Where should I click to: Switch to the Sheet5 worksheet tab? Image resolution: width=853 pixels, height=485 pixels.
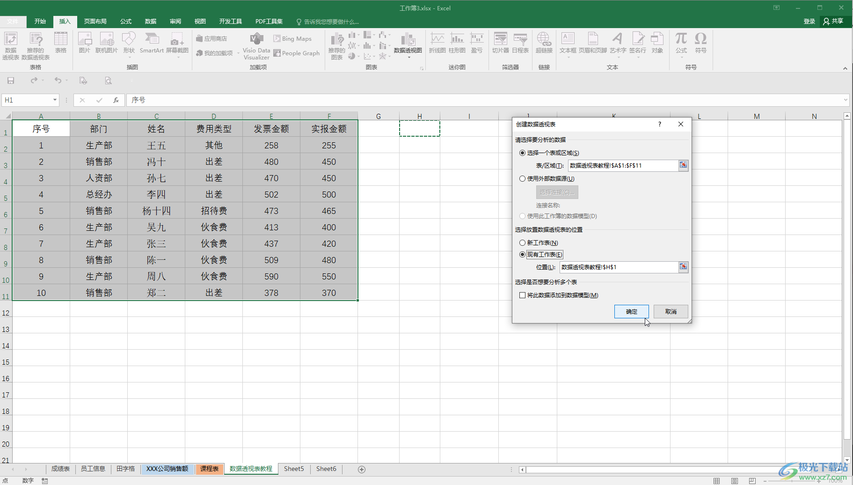pos(294,469)
